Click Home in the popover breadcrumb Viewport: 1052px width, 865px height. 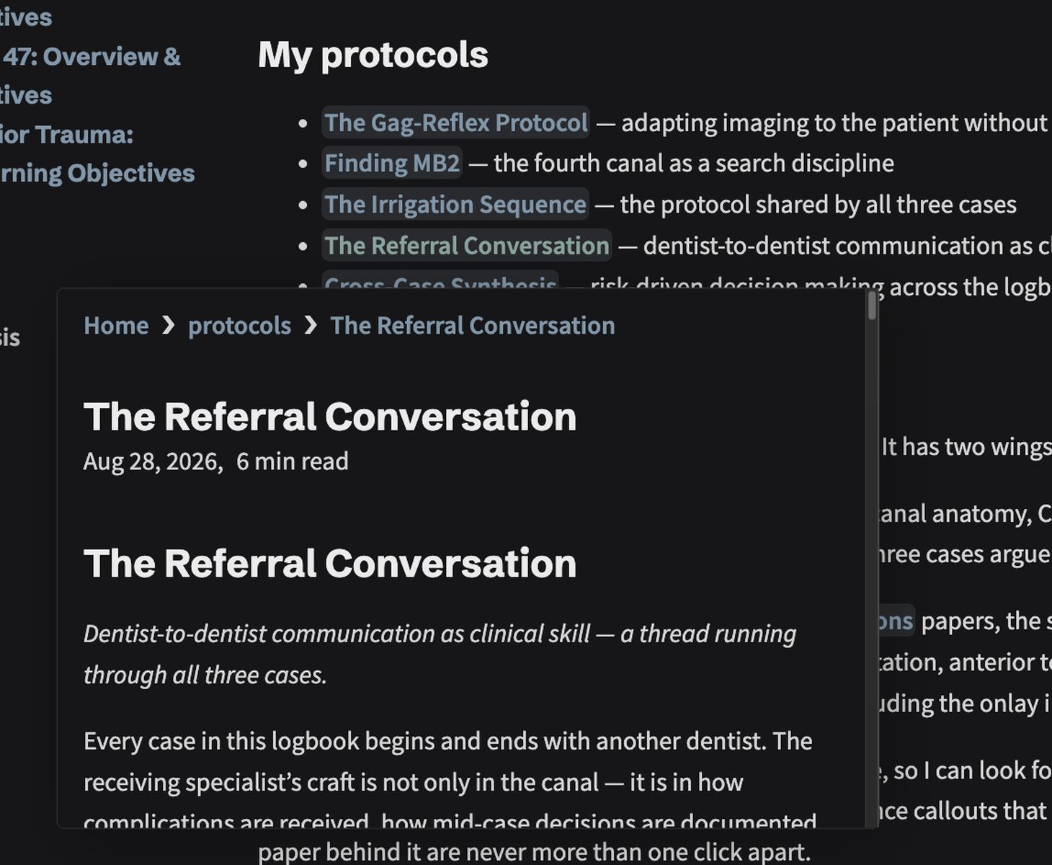(x=116, y=325)
